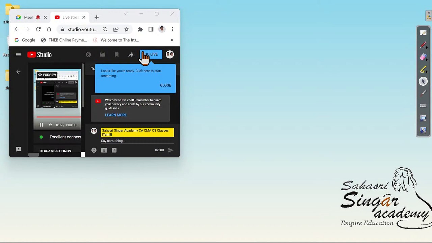This screenshot has height=243, width=432.
Task: Click the bottom desktop switch icon in side toolbar
Action: point(423,130)
